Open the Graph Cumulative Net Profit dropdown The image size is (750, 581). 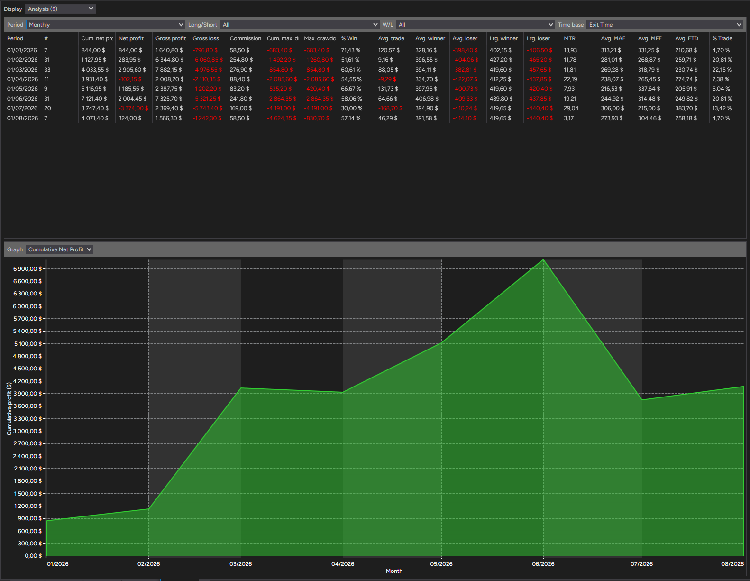click(x=59, y=249)
